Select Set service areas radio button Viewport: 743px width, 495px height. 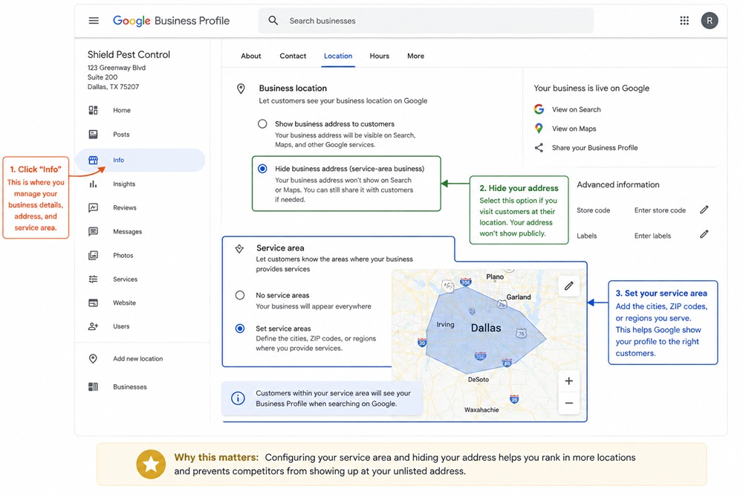(x=240, y=329)
